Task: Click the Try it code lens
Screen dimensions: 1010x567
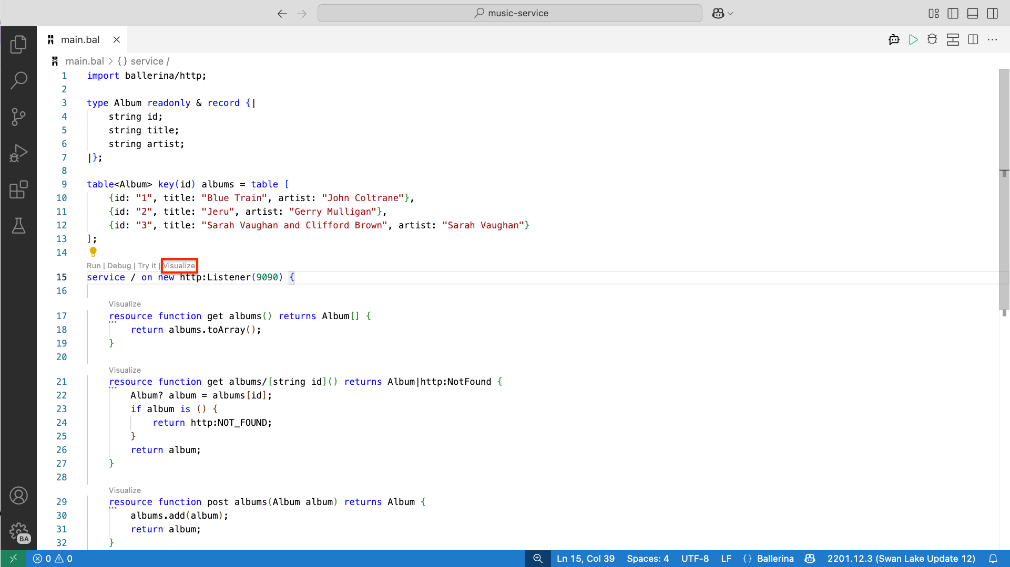Action: click(x=147, y=266)
